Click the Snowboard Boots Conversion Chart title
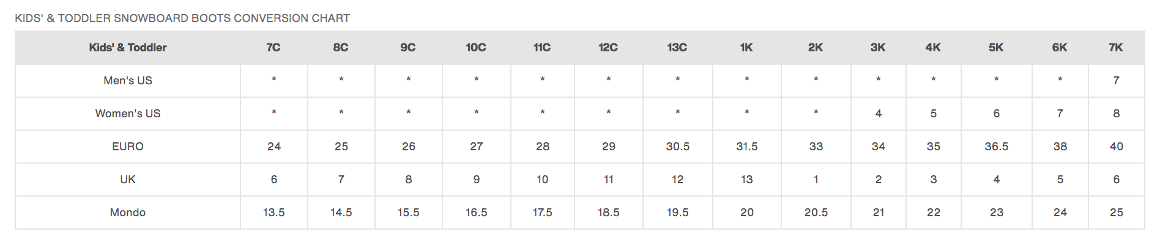The height and width of the screenshot is (248, 1160). point(182,18)
